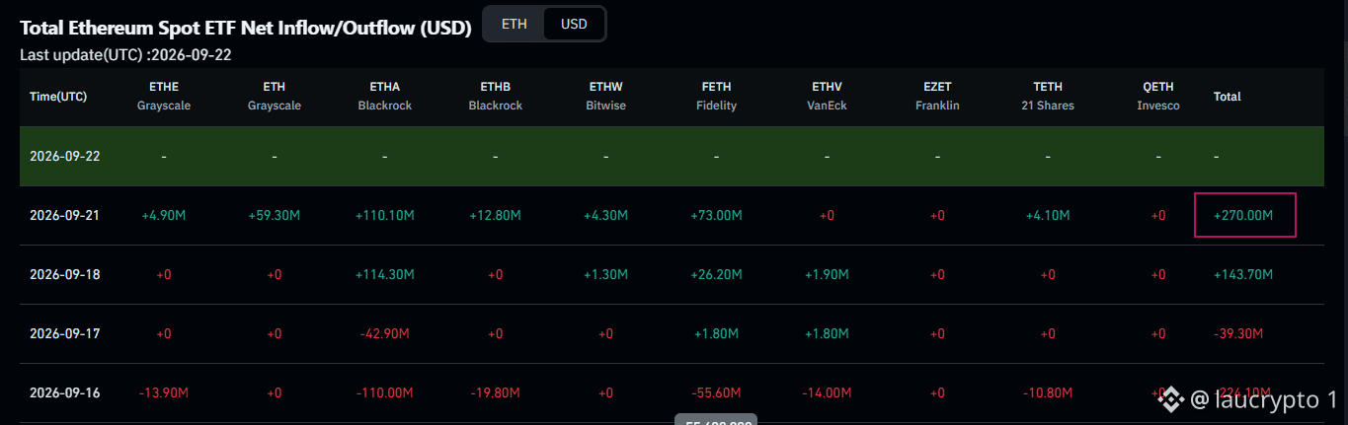Select the ETHE Grayscale column header
The height and width of the screenshot is (425, 1348).
164,97
